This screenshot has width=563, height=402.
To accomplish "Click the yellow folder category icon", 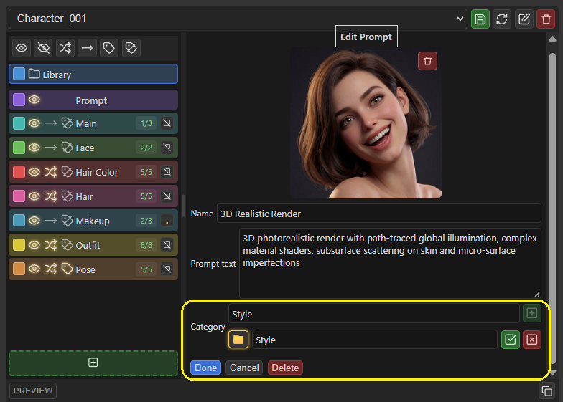I will (238, 340).
